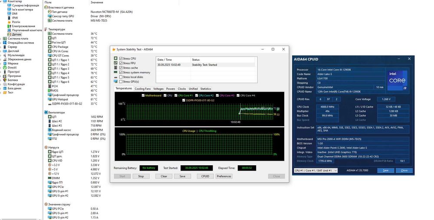Open the CPU core selection dropdown in CPUID
Screen dimensions: 434x220
316,171
